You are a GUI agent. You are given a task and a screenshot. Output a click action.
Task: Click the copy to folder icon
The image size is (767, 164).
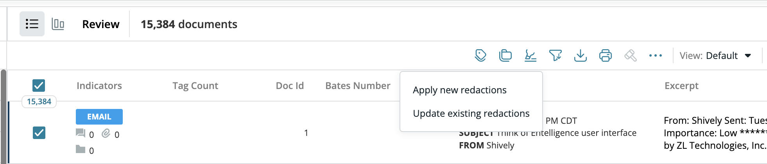point(505,55)
